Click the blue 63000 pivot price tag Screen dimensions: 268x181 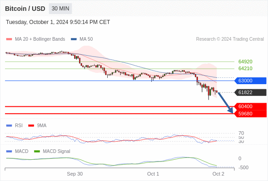click(250, 81)
